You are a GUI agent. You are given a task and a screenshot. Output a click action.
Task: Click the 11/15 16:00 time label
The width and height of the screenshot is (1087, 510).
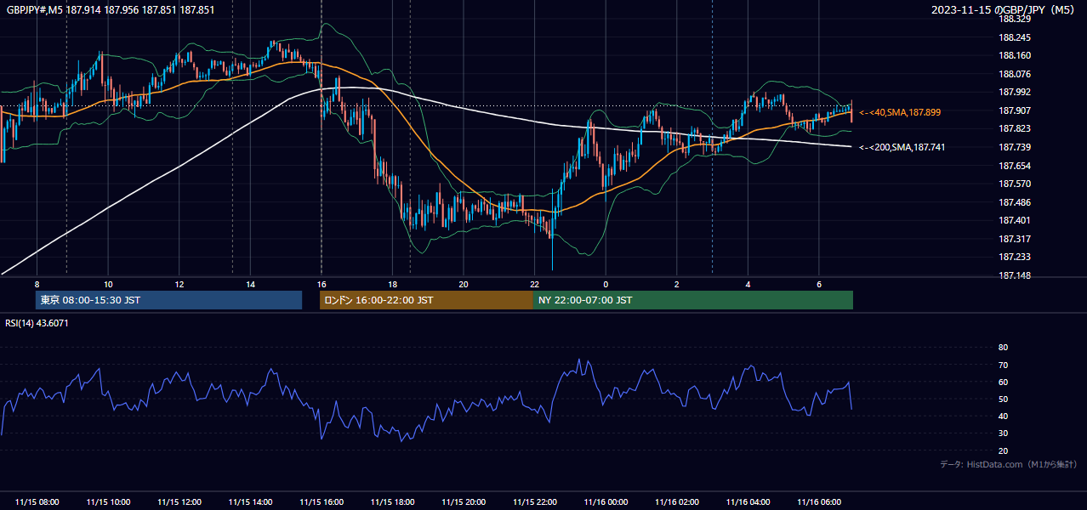coord(322,502)
